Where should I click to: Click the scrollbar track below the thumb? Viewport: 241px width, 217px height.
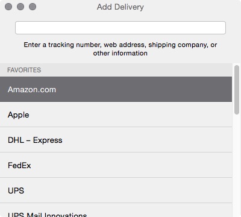tap(237, 166)
